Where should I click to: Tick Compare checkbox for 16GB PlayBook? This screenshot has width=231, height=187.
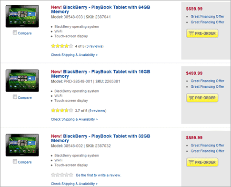click(15, 97)
